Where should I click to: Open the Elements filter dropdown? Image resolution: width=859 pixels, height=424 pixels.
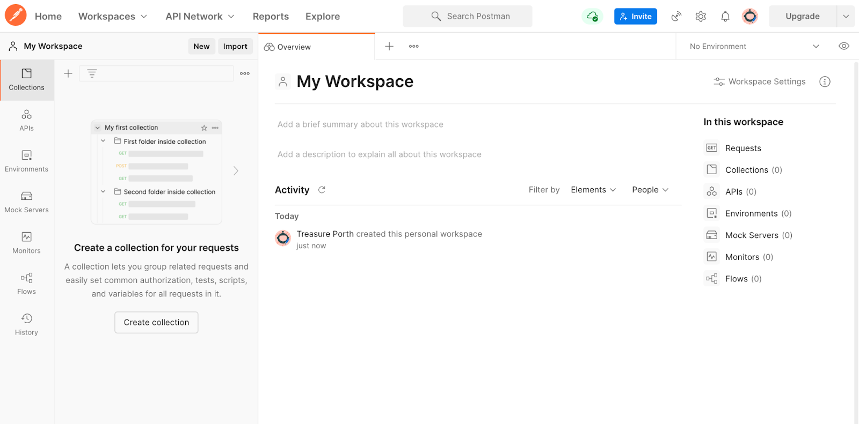[593, 190]
